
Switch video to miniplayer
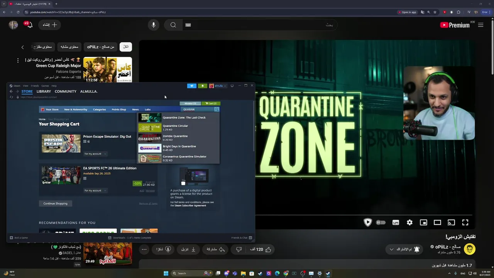click(x=423, y=222)
